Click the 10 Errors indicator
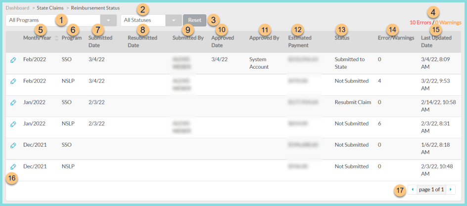467x206 pixels. pos(420,23)
